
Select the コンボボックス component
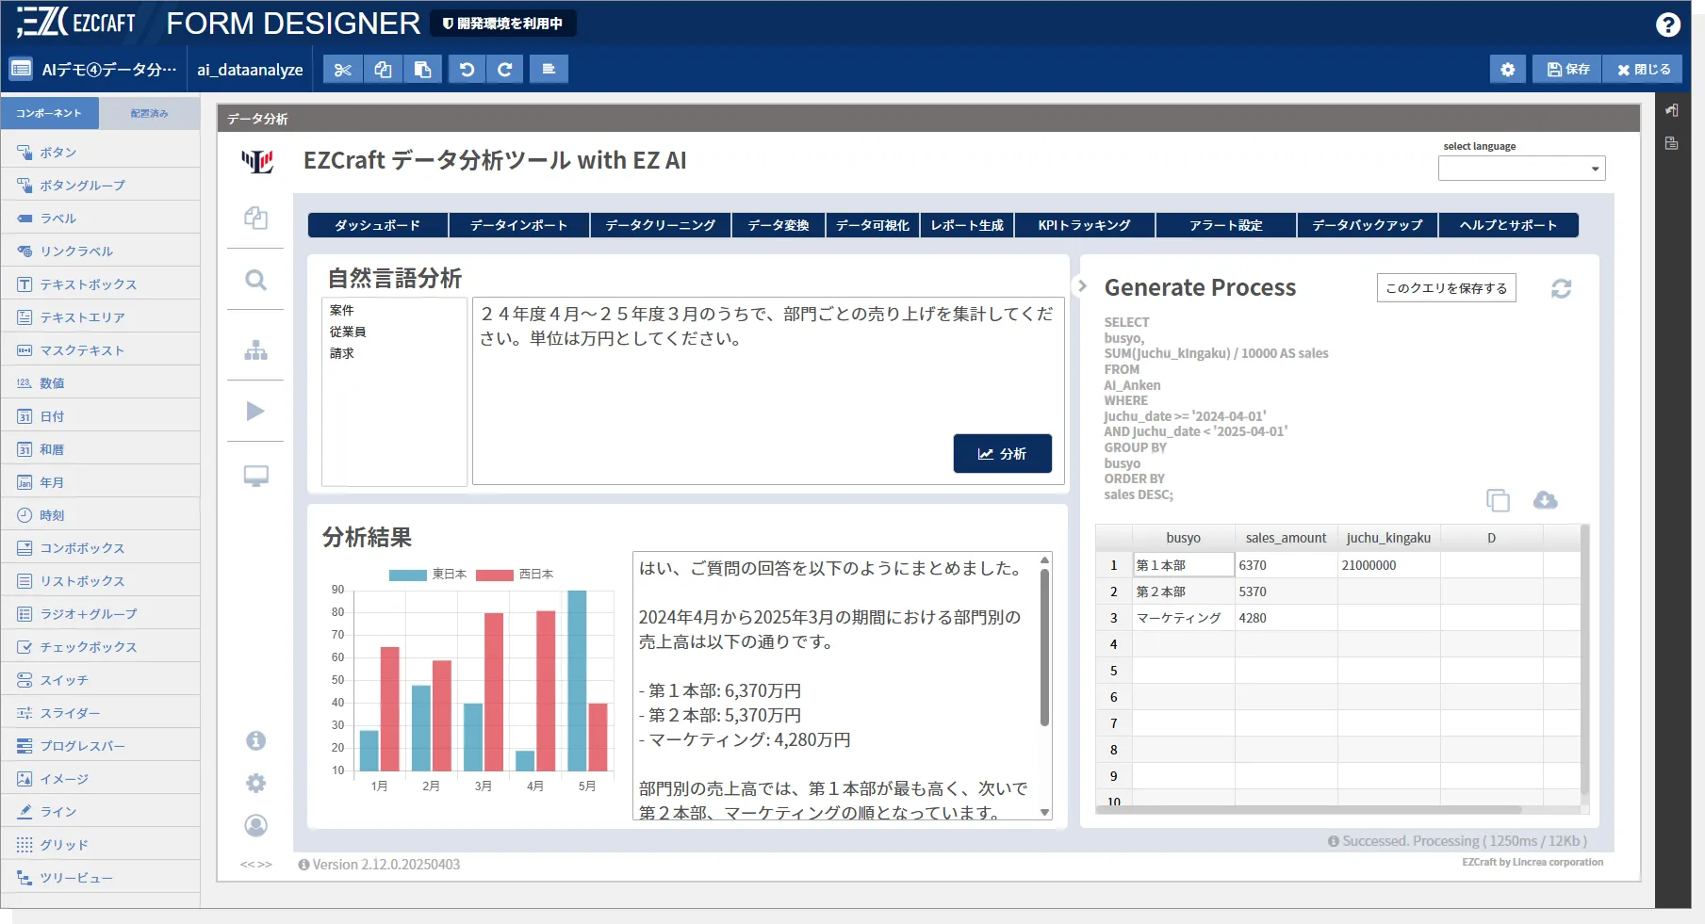[x=100, y=548]
